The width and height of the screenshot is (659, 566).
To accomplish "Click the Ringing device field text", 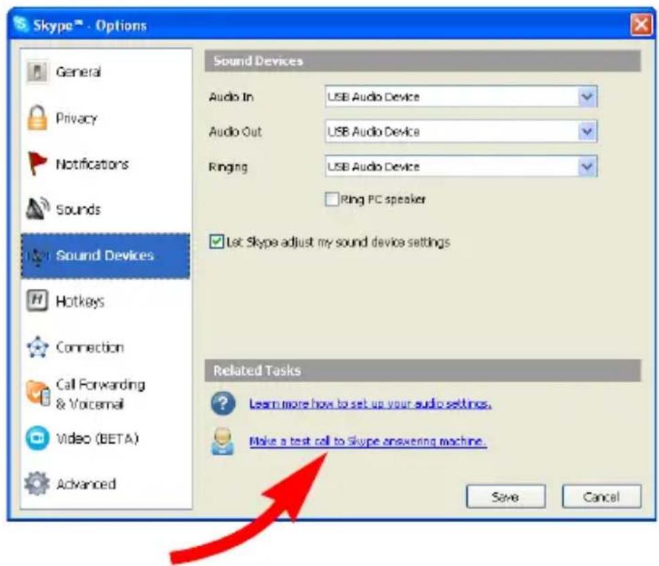I will [x=374, y=167].
